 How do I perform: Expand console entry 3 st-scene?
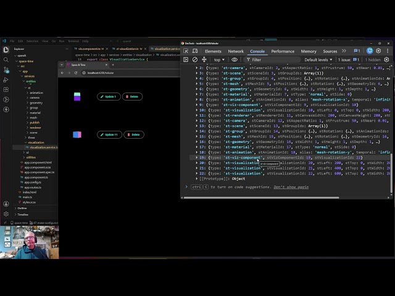pos(197,73)
